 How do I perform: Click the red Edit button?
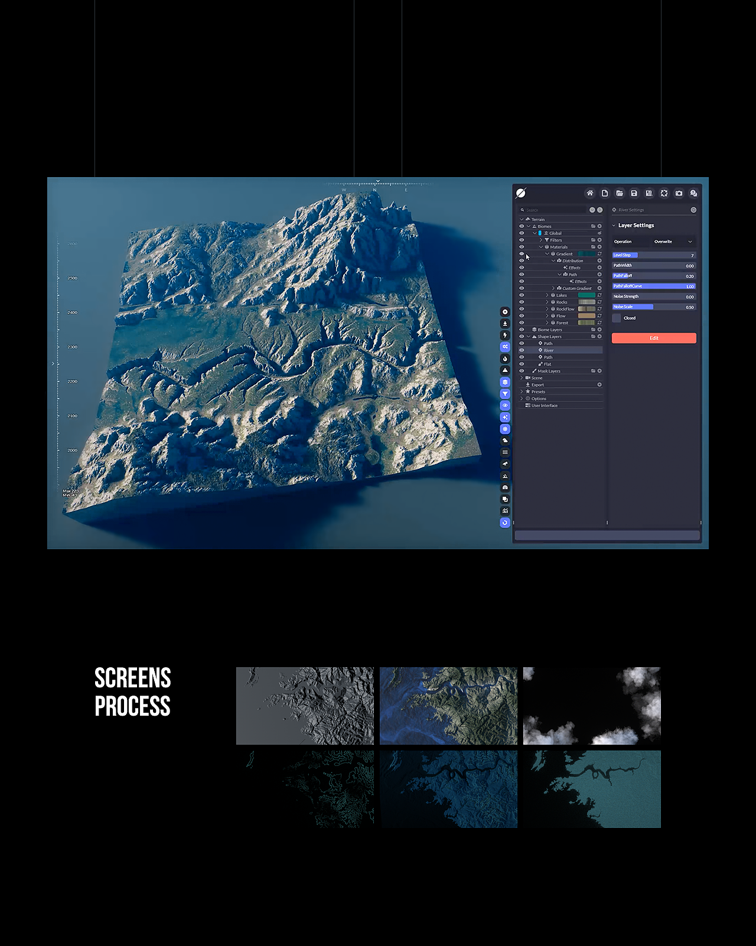coord(654,338)
